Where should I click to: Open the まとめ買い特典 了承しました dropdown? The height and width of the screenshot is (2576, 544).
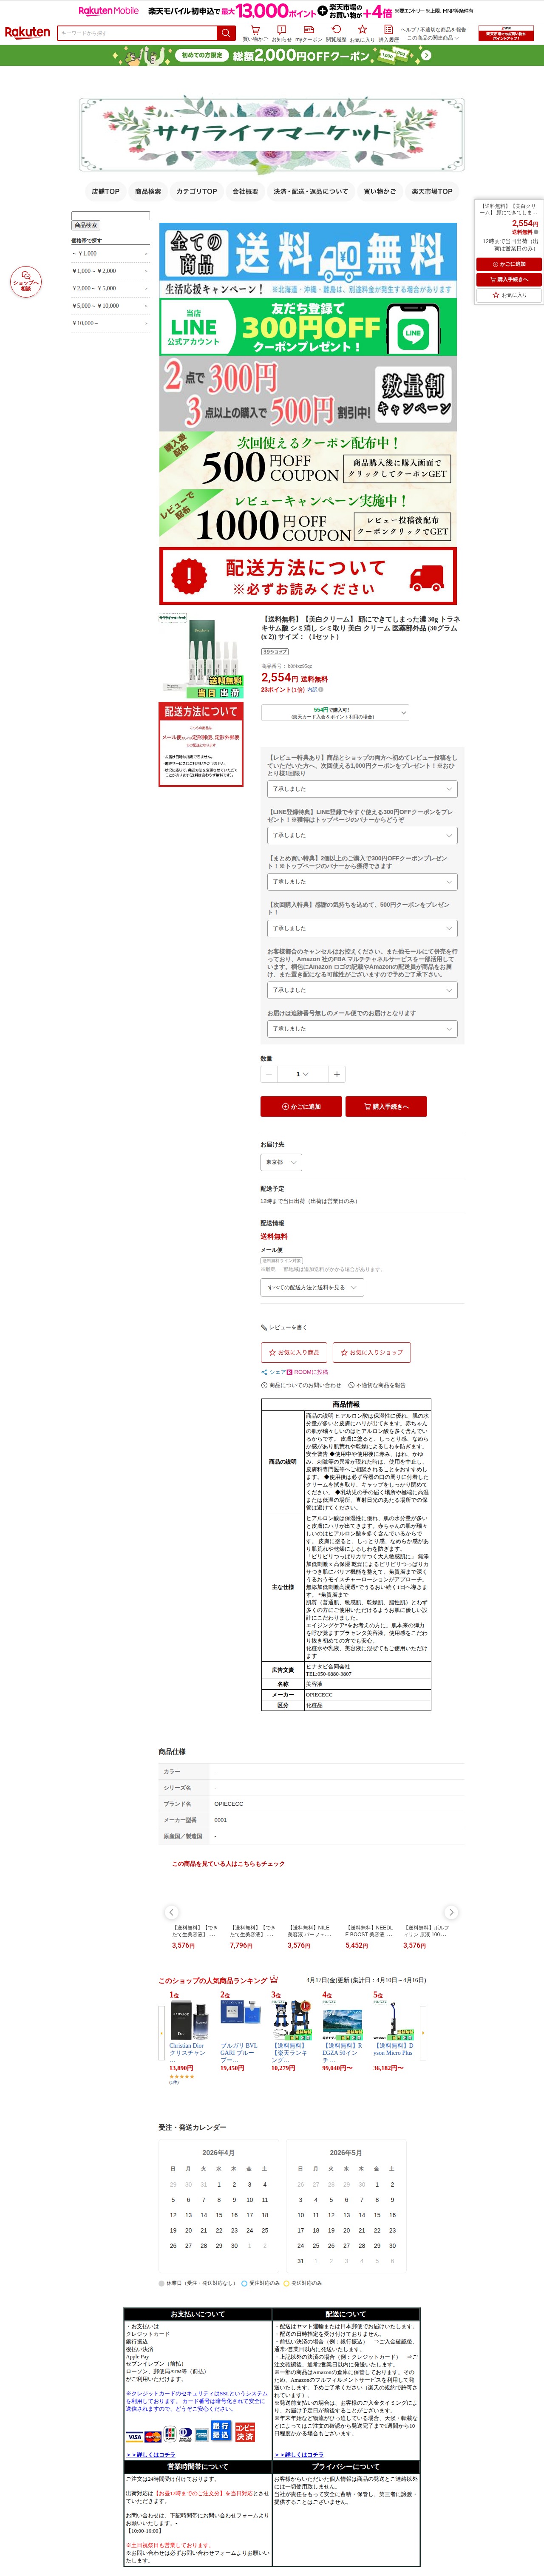coord(362,882)
